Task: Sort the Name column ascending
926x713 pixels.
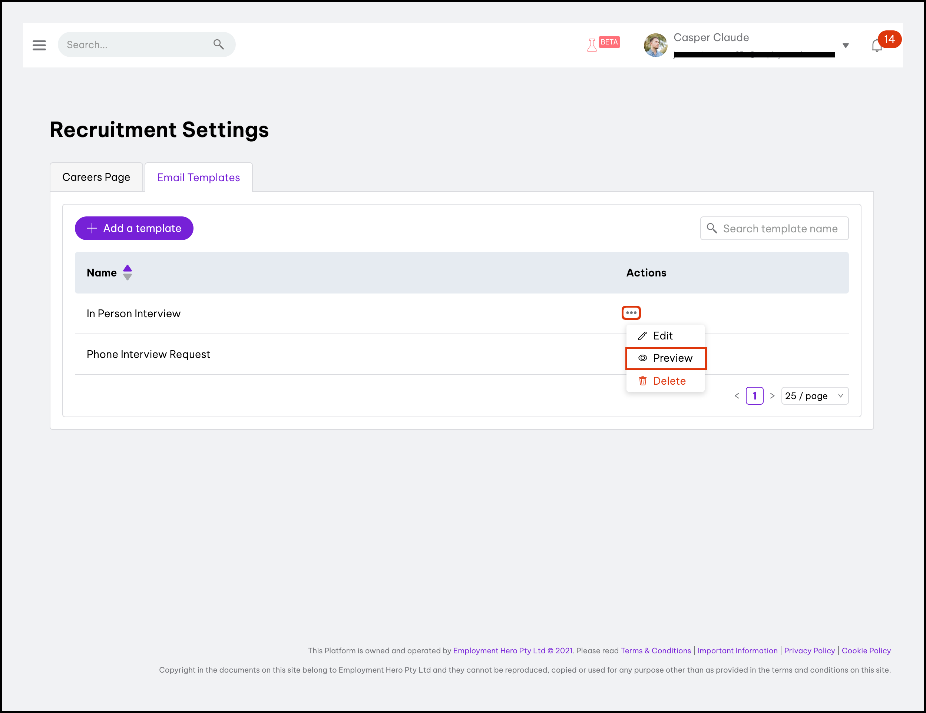Action: point(127,268)
